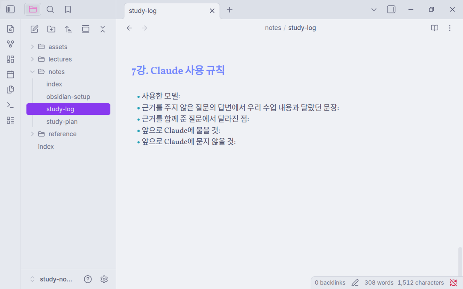The image size is (463, 289).
Task: Toggle the left sidebar collapse icon
Action: click(x=11, y=9)
